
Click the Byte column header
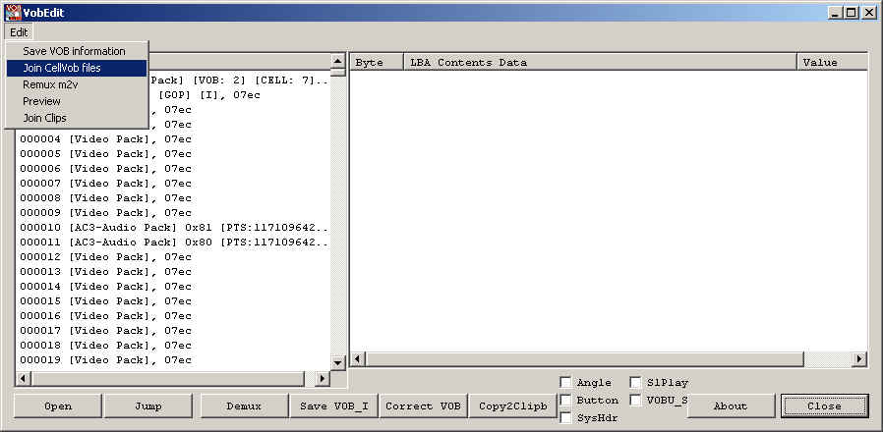click(377, 63)
